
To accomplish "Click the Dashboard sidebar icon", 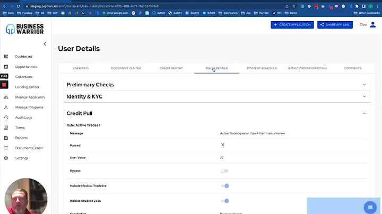I will pos(5,57).
